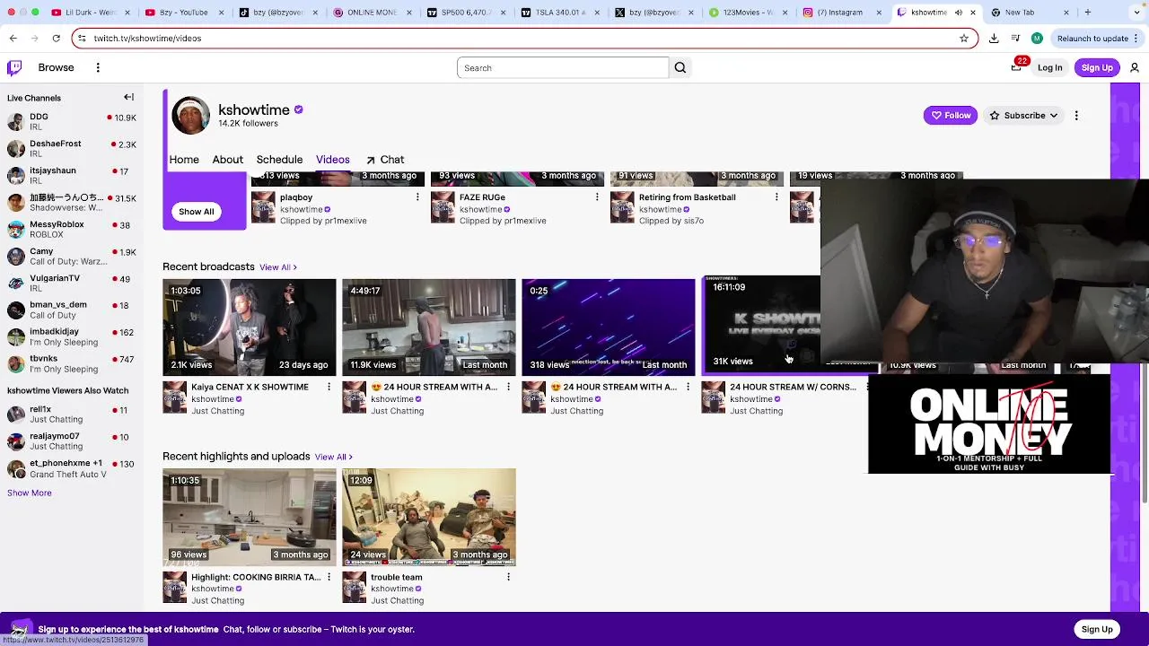Open options for plaqboy clip

pos(417,197)
